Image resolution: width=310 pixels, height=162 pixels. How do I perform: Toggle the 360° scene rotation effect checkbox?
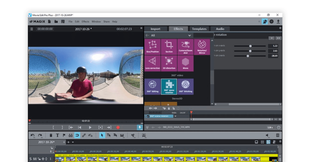tap(148, 116)
